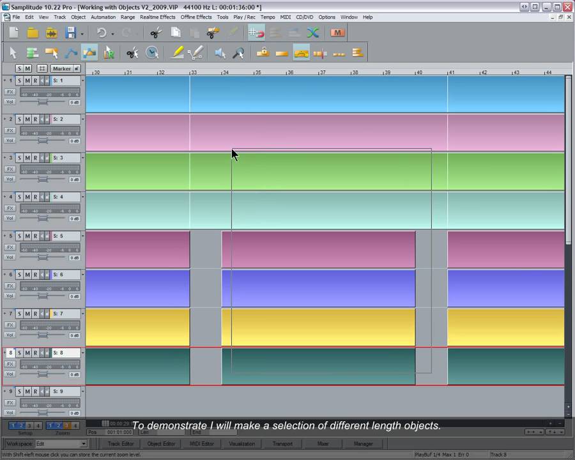Click the split at cursor icon
Screen dimensions: 575x460
pyautogui.click(x=320, y=54)
